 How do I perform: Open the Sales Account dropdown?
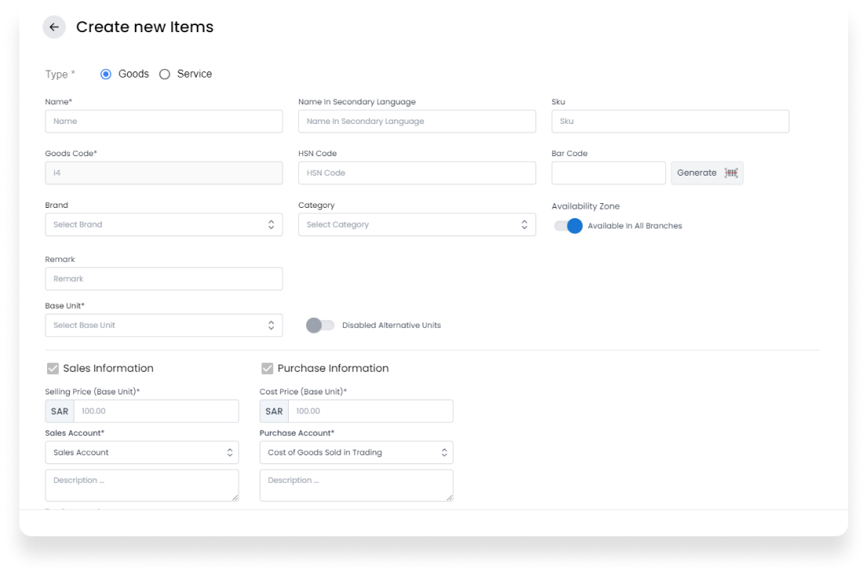142,452
